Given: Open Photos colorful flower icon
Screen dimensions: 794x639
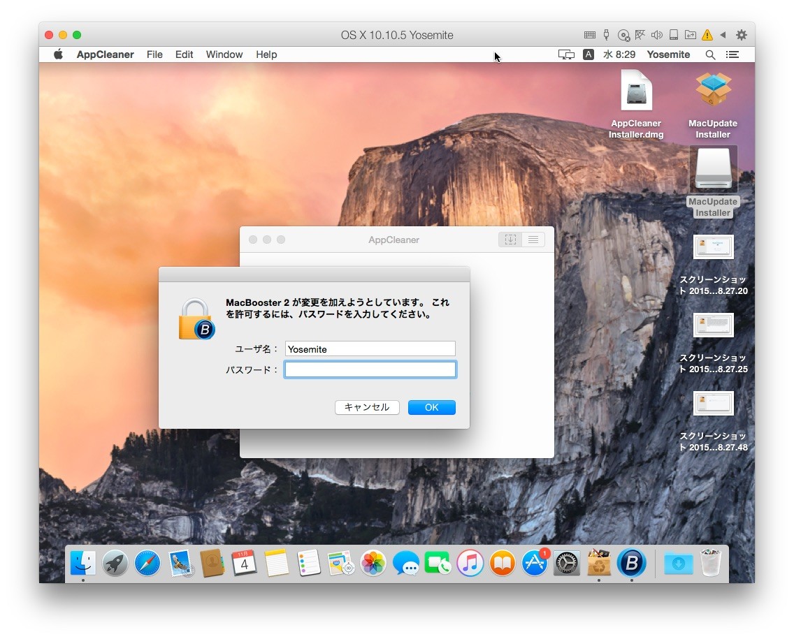Looking at the screenshot, I should pyautogui.click(x=373, y=563).
